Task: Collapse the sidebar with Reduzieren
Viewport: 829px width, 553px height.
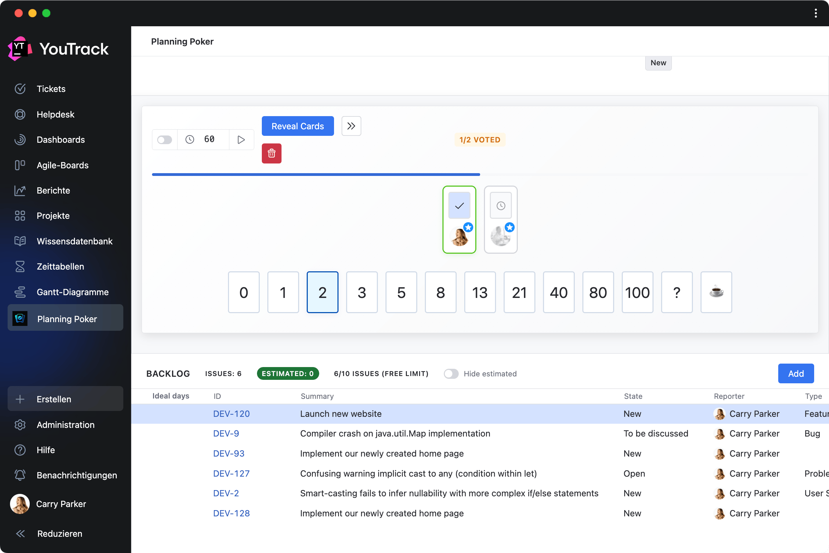Action: 59,533
